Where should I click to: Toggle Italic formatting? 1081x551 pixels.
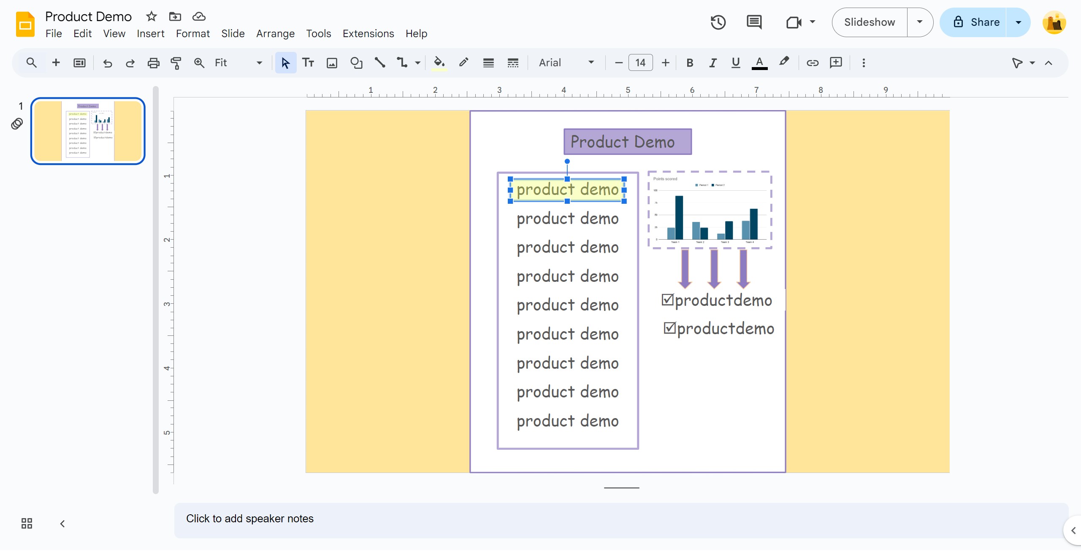point(713,63)
